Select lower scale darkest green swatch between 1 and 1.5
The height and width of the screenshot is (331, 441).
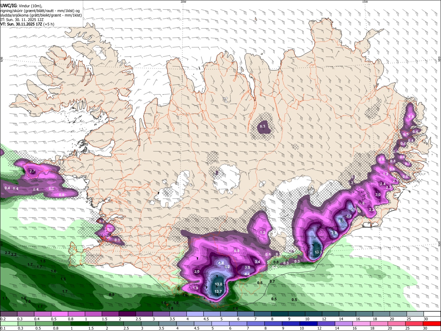coord(79,323)
